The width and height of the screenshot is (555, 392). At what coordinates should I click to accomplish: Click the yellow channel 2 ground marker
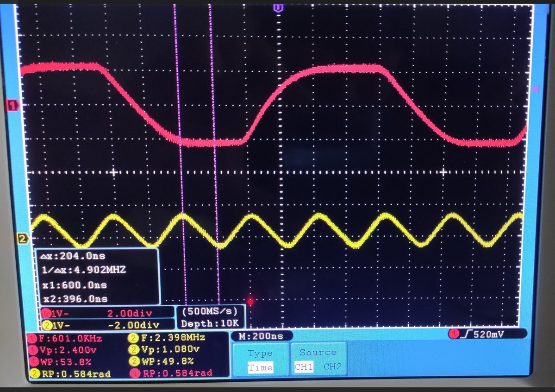[x=22, y=239]
